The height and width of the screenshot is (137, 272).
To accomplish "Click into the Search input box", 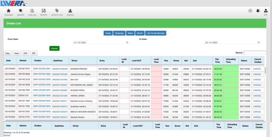I will 255,53.
